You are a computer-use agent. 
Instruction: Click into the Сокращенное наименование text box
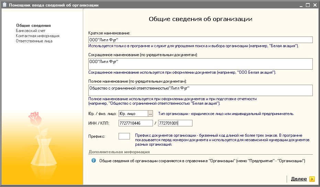click(x=200, y=64)
